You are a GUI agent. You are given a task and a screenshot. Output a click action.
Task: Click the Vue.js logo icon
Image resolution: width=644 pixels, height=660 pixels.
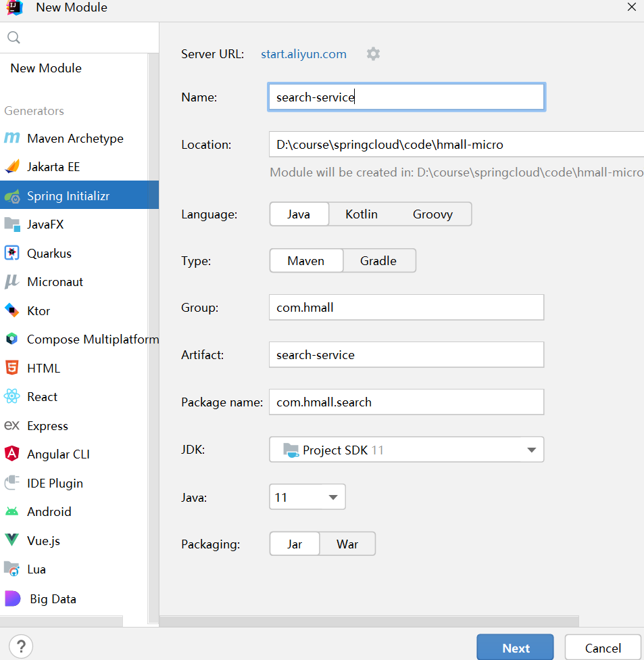[x=11, y=540]
